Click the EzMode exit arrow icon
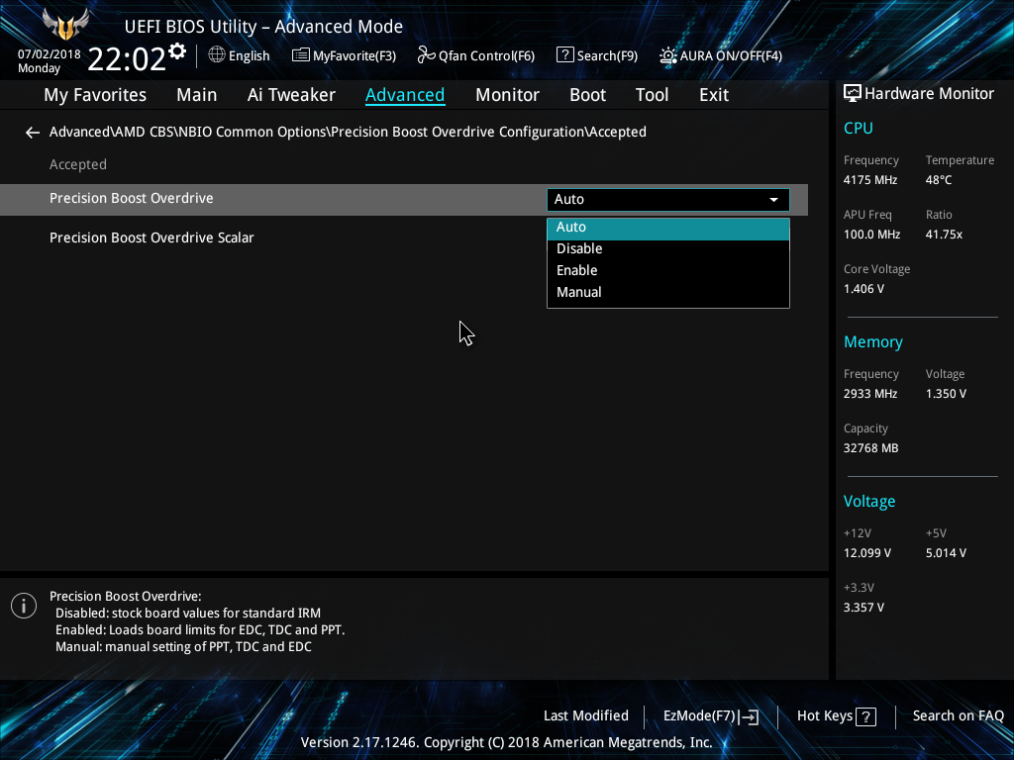The width and height of the screenshot is (1014, 760). coord(749,716)
